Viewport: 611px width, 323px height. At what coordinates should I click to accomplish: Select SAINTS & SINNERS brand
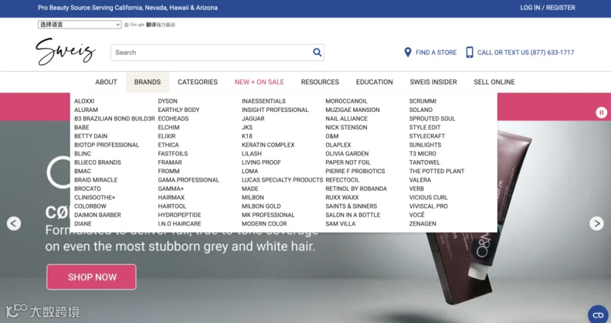(x=351, y=206)
